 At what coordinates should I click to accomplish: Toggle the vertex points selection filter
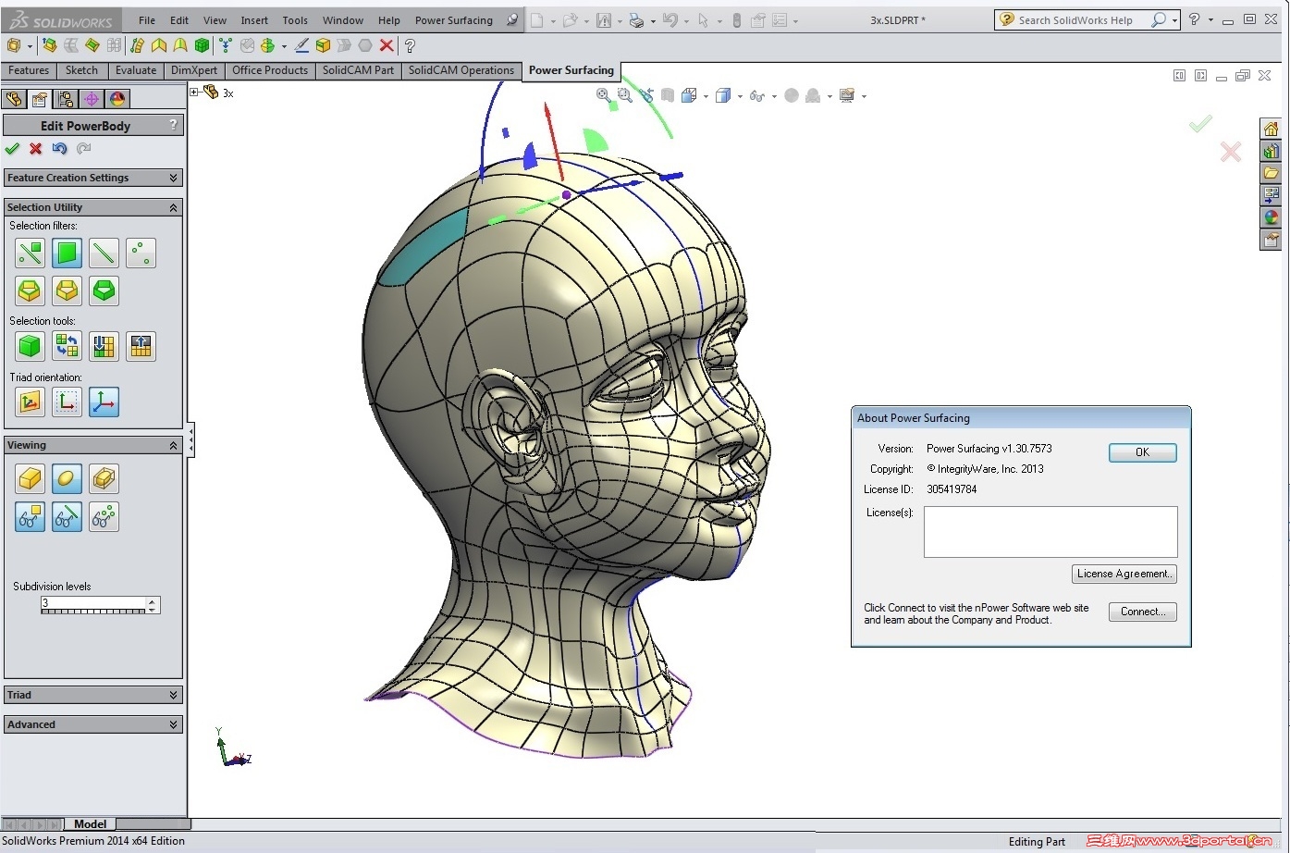(141, 253)
